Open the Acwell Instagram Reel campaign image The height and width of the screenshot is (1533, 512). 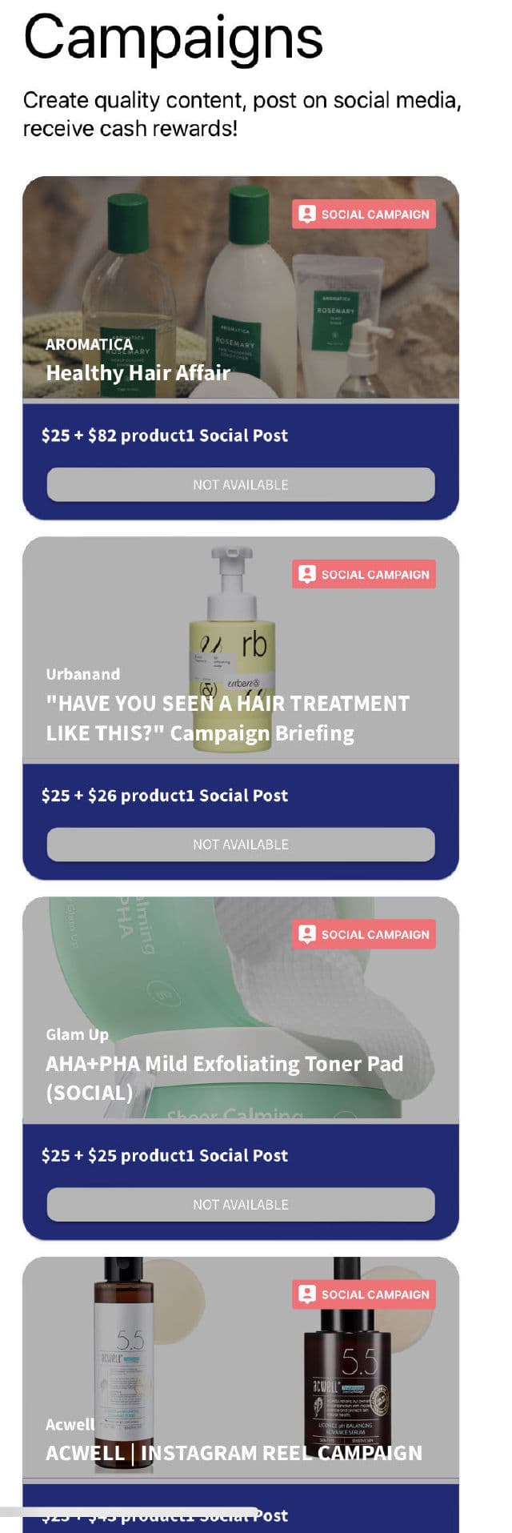(241, 1368)
